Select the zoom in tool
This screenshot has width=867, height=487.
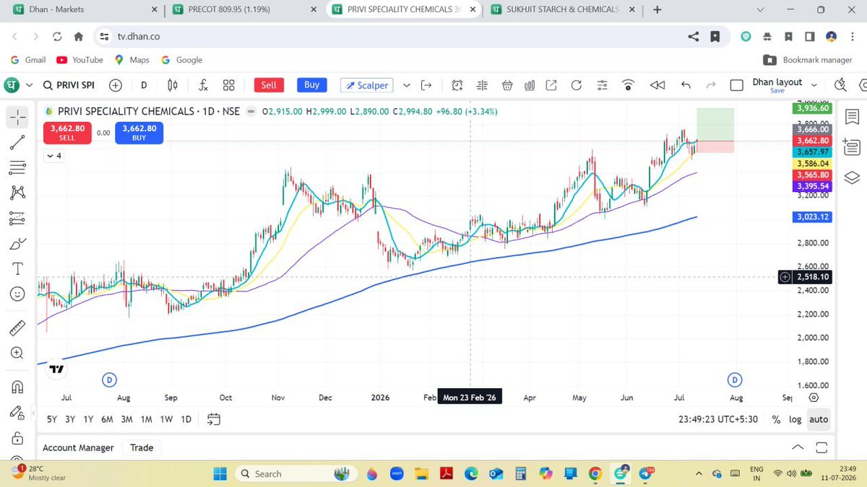point(17,354)
